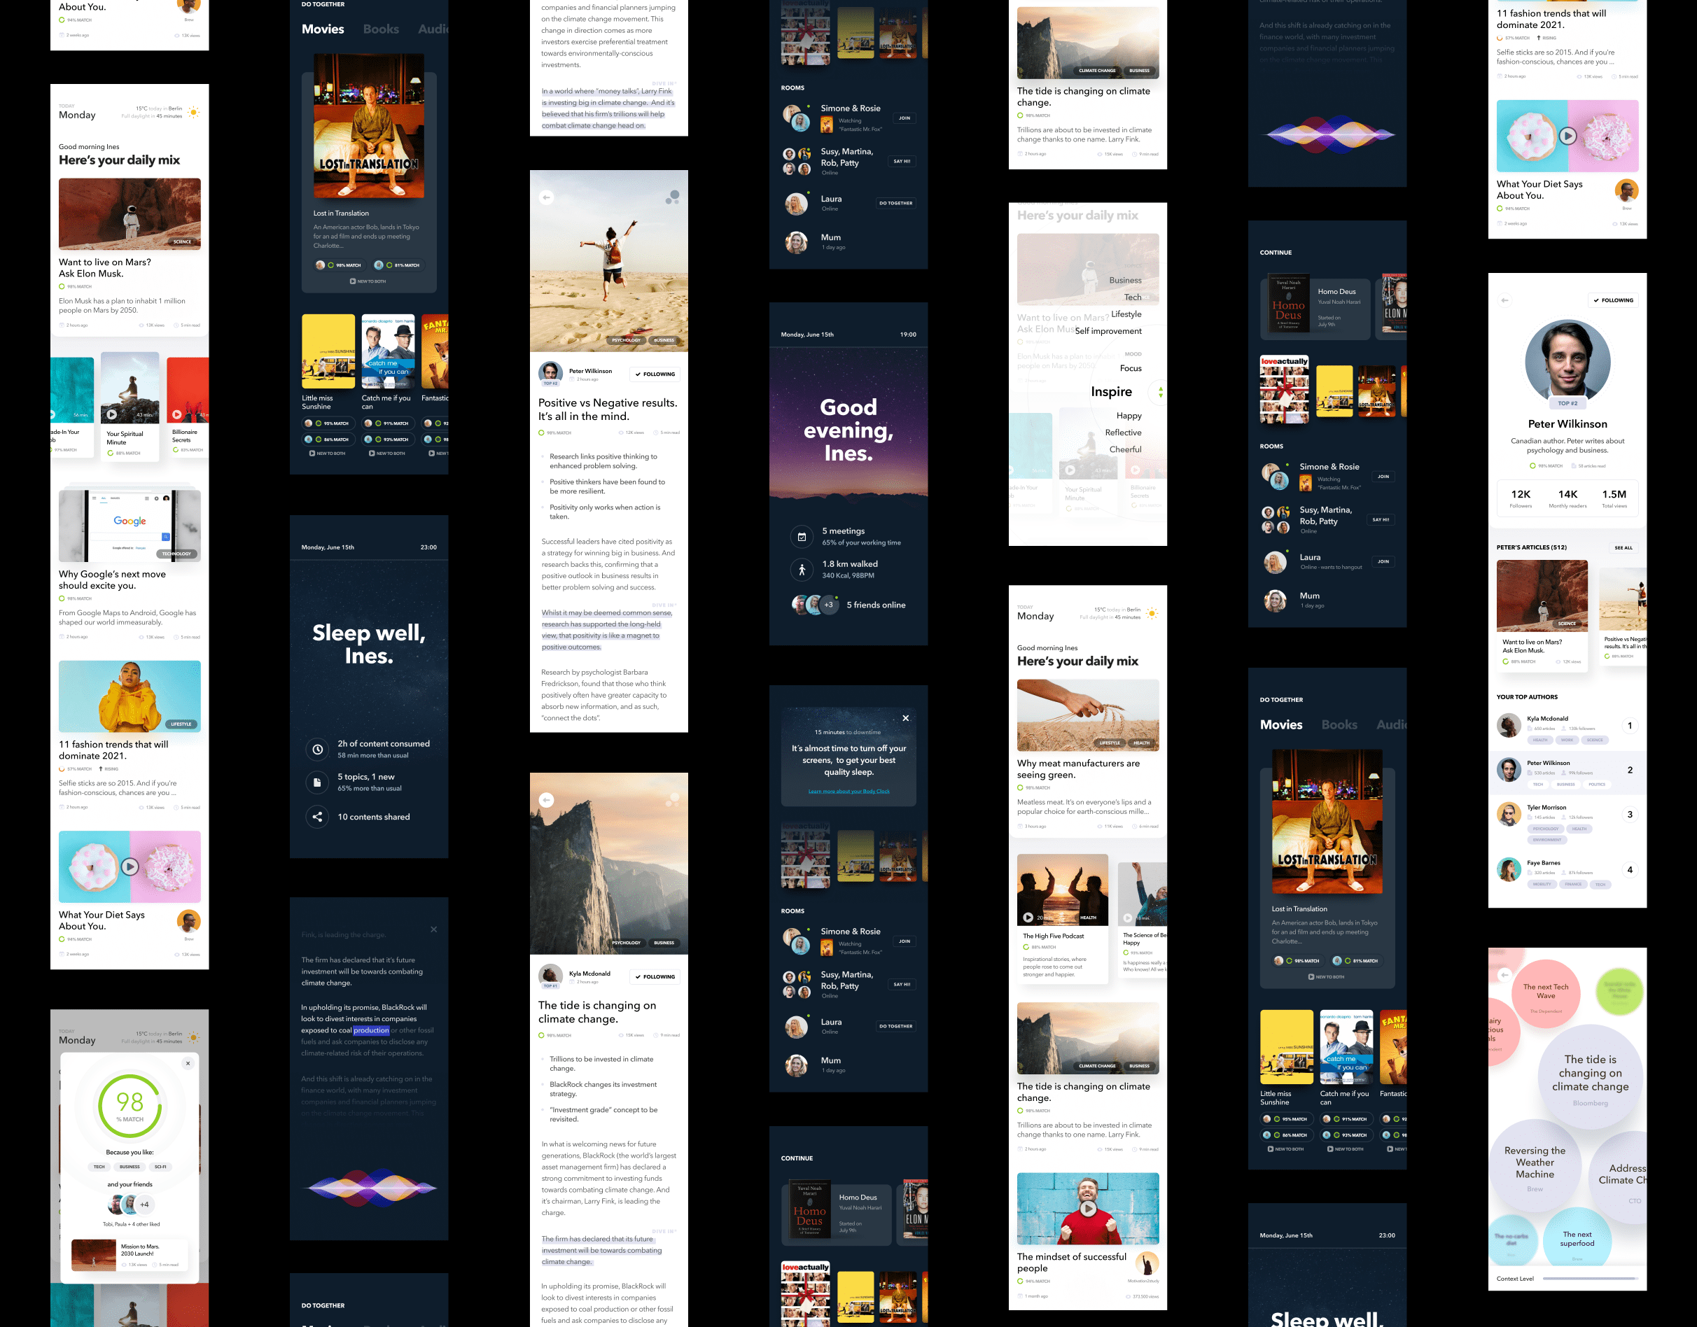1697x1327 pixels.
Task: Open the 'Mission to Mars. 2030 Launch!' card
Action: 130,1255
